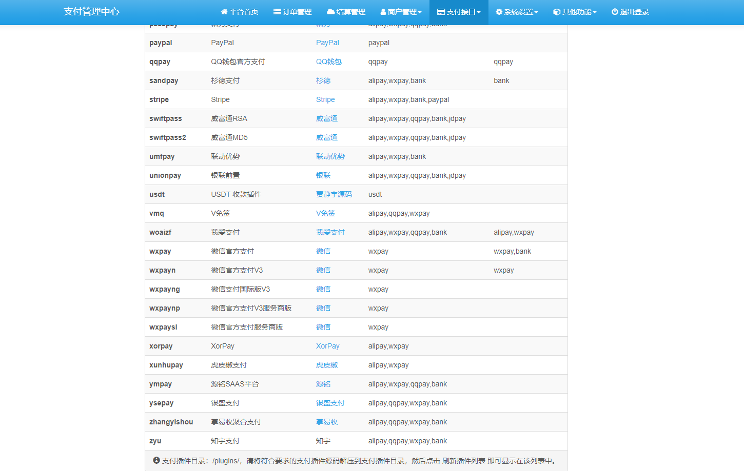The width and height of the screenshot is (744, 471).
Task: Visit the 源铭 author link
Action: tap(323, 384)
